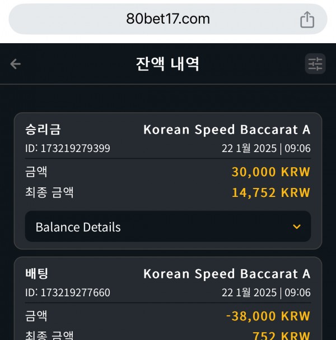Expand the Balance Details dropdown
This screenshot has width=336, height=340.
tap(168, 226)
